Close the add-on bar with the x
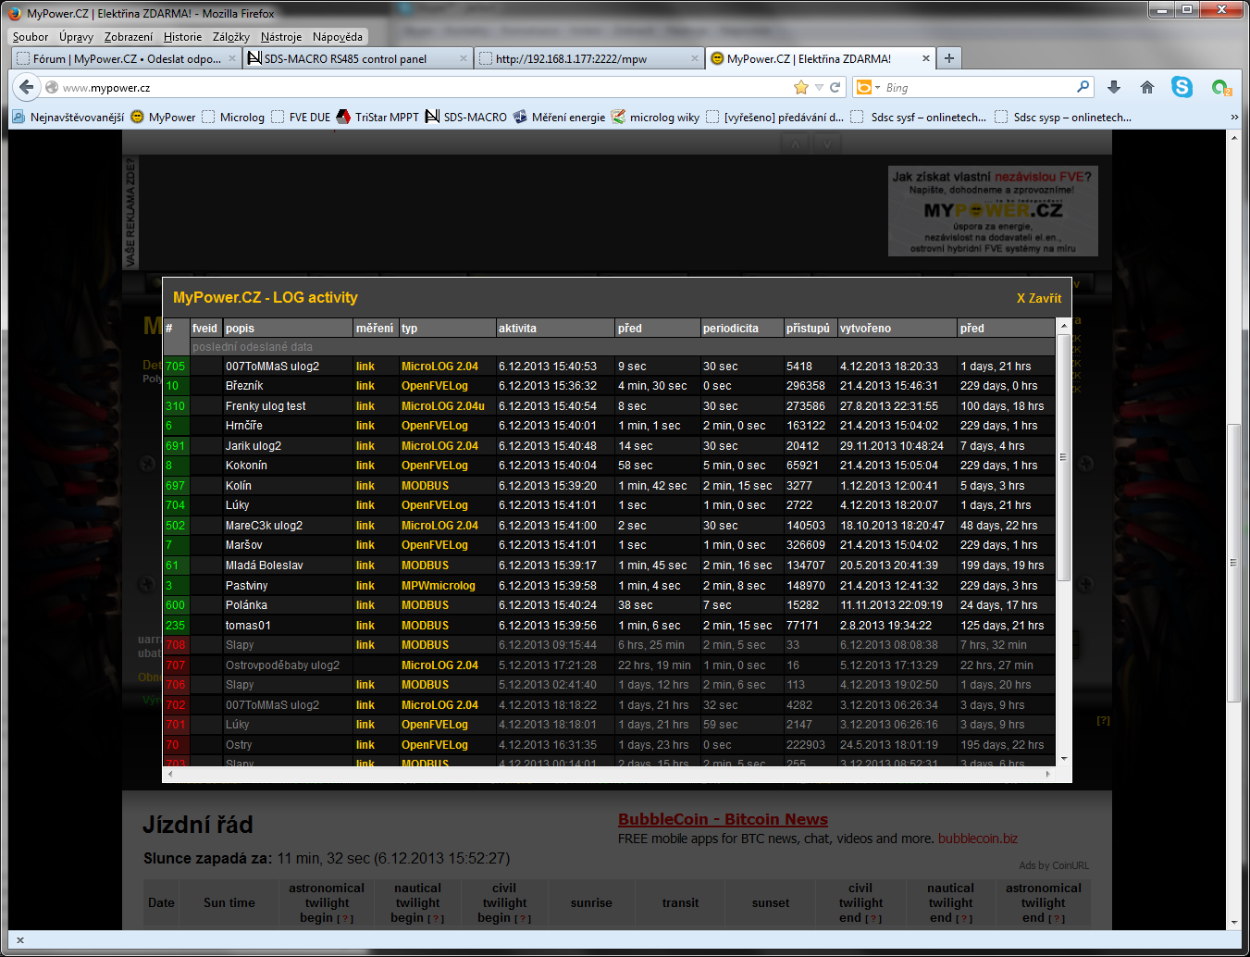Image resolution: width=1250 pixels, height=957 pixels. (x=20, y=940)
